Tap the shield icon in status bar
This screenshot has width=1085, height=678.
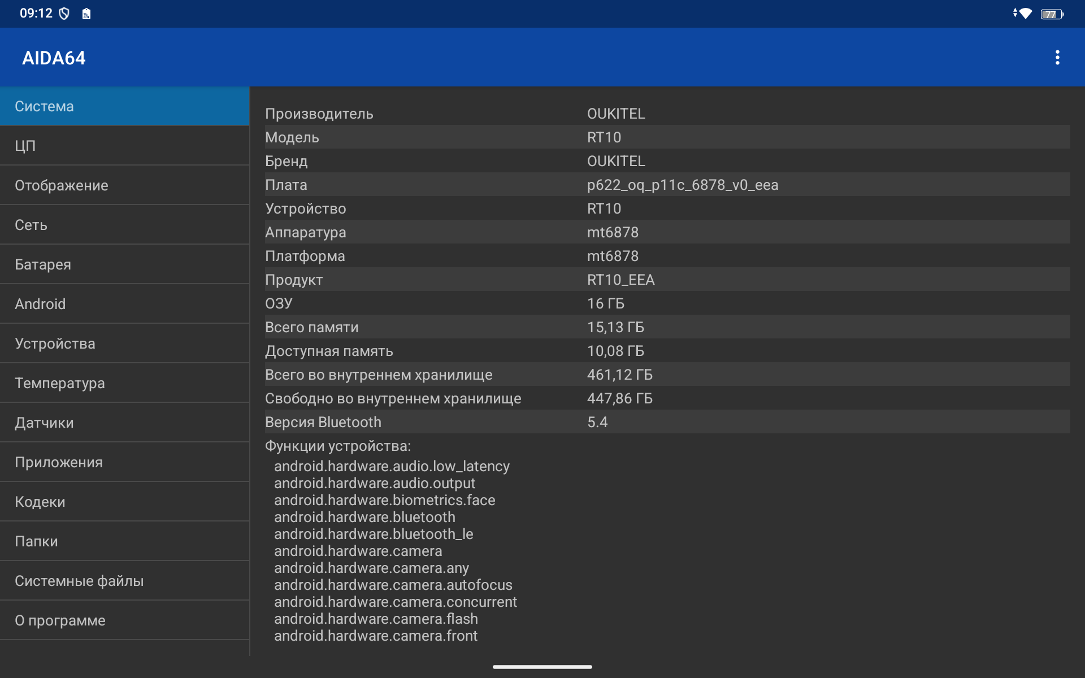pos(64,14)
